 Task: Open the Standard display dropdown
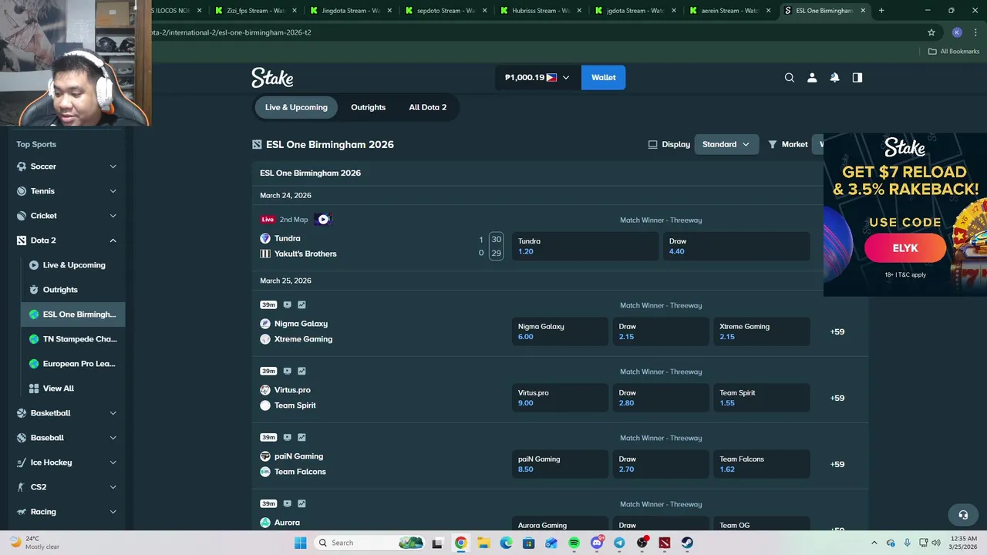[x=726, y=144]
